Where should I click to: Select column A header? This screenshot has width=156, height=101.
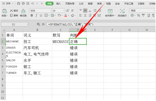coord(14,30)
